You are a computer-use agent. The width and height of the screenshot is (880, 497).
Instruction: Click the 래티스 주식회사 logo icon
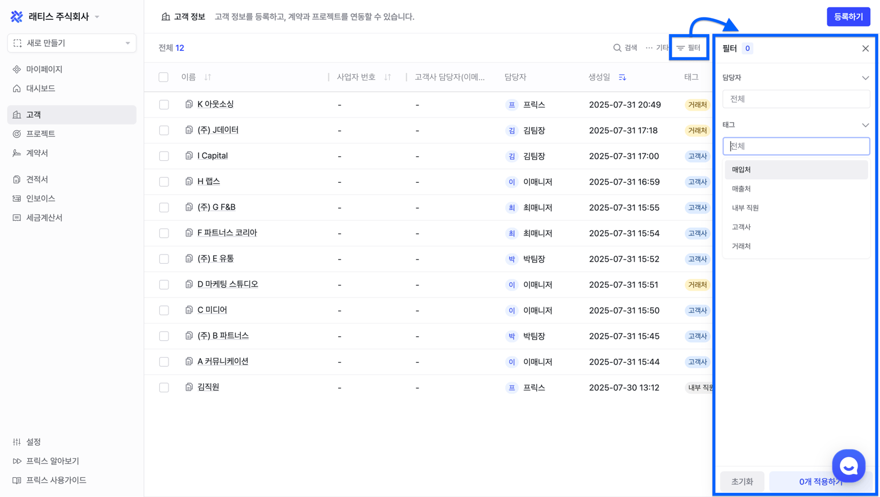[17, 17]
